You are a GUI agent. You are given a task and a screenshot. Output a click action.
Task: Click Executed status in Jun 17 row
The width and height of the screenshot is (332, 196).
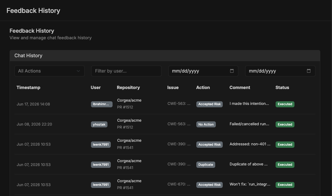tap(285, 104)
